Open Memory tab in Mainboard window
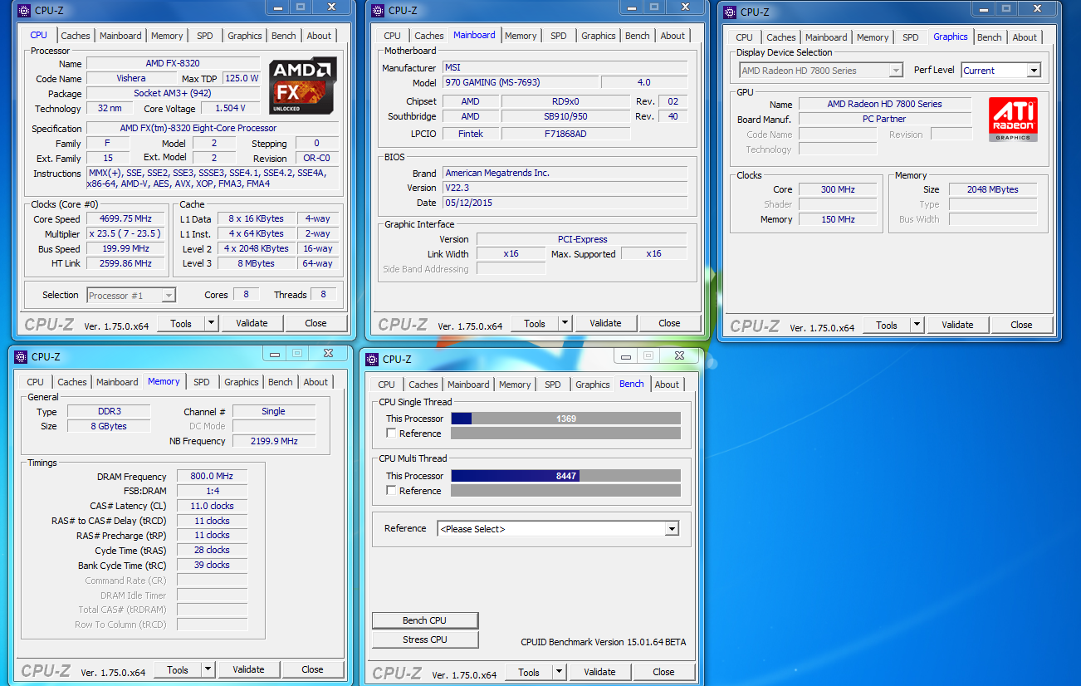Screen dimensions: 1081x686 point(521,36)
